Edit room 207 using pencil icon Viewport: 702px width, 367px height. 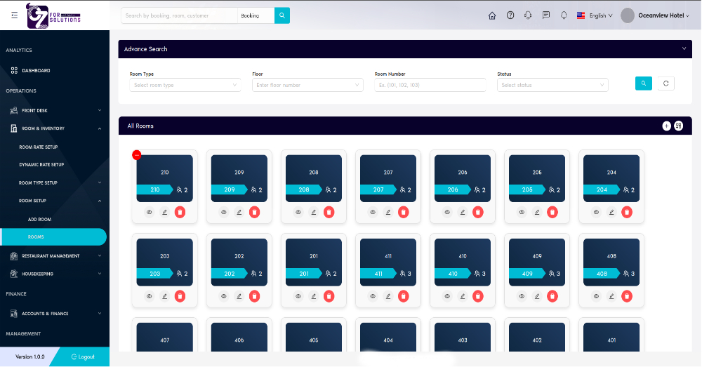tap(388, 211)
